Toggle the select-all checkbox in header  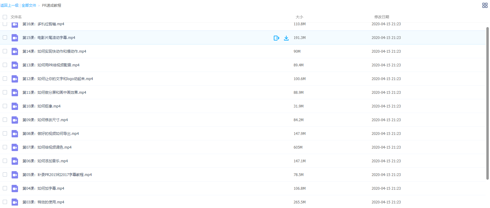point(5,17)
